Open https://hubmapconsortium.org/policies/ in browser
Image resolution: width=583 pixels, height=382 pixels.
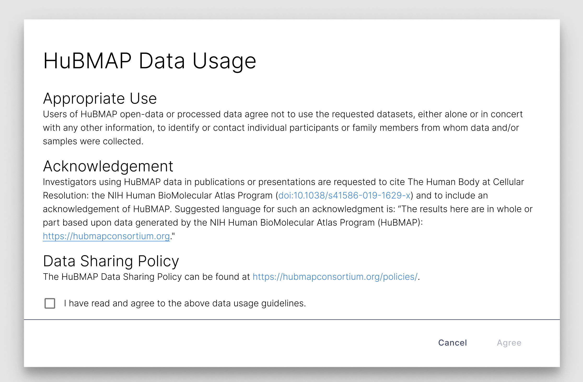tap(335, 277)
